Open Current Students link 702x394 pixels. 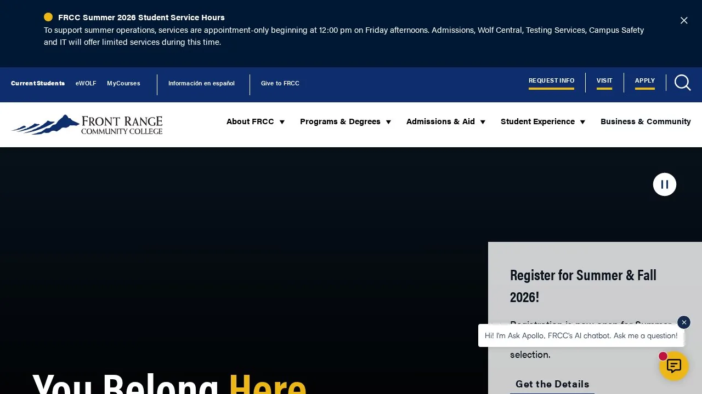click(38, 83)
